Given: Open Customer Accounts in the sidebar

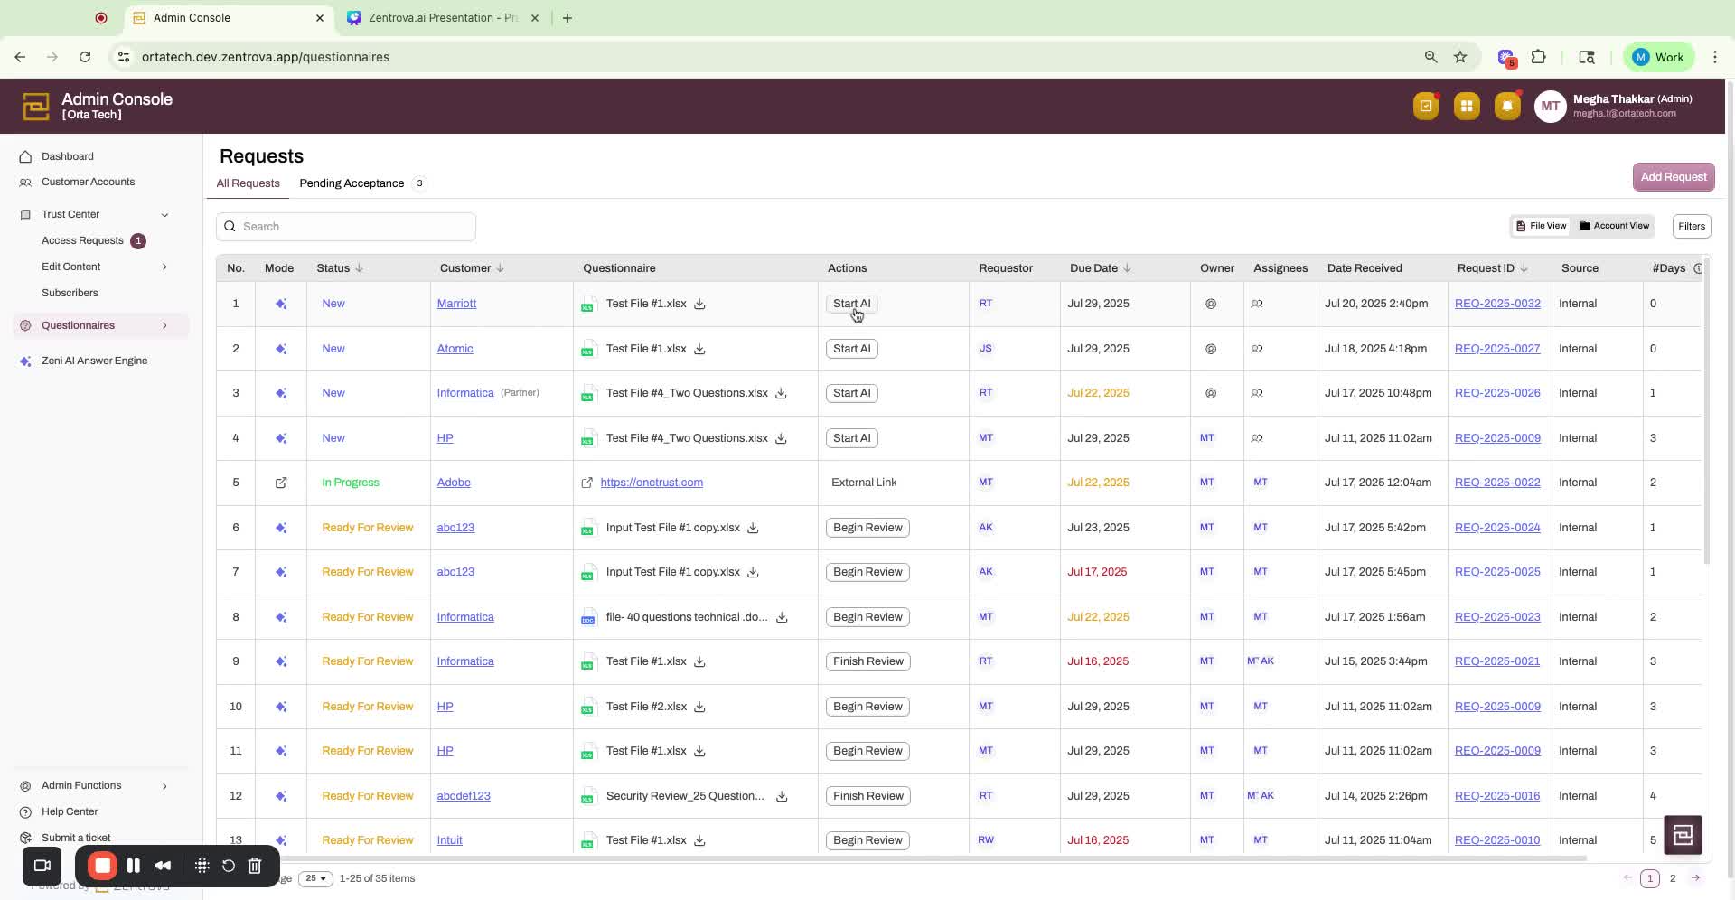Looking at the screenshot, I should point(88,182).
